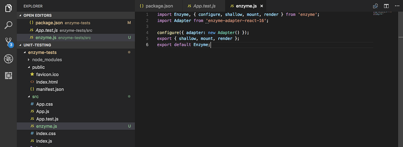Screen dimensions: 403x147
Task: Open Source Control view with 3 changes
Action: (8, 42)
